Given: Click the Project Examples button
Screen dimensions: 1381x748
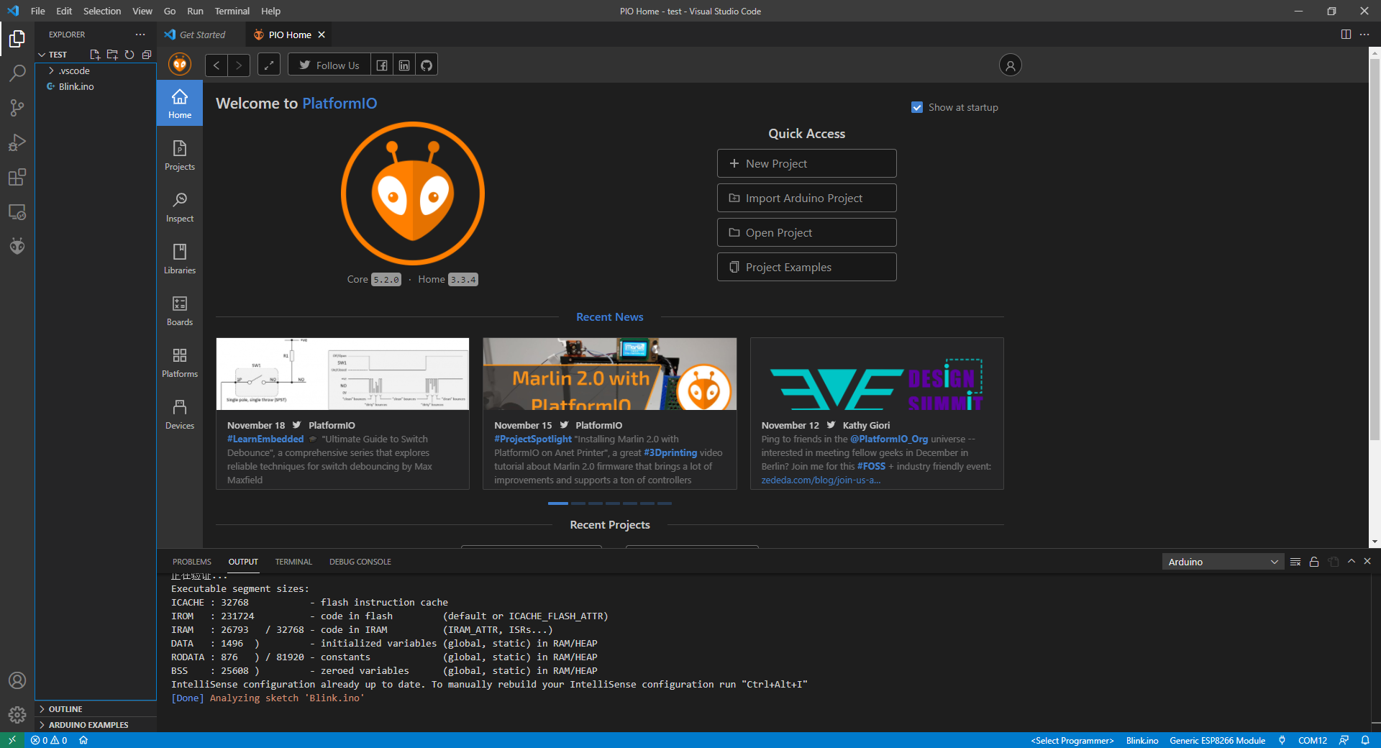Looking at the screenshot, I should coord(806,267).
